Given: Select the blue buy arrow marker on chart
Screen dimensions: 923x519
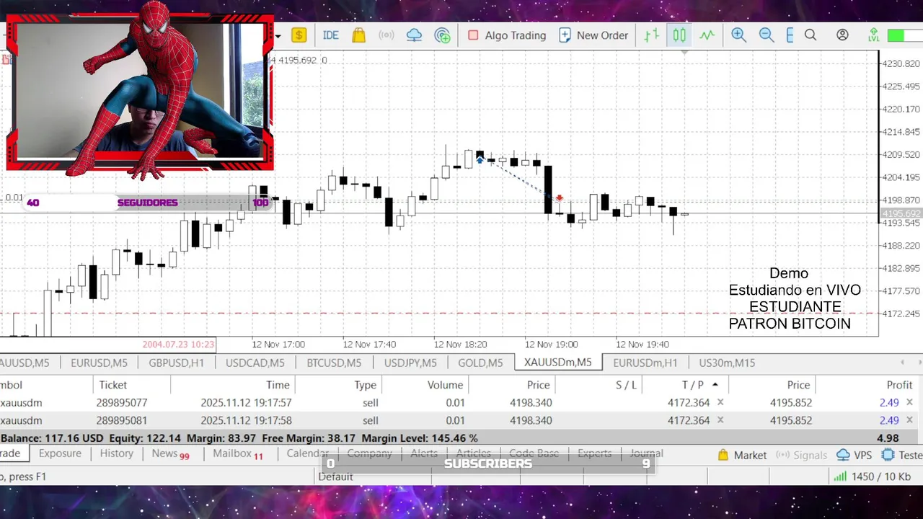Looking at the screenshot, I should point(480,159).
